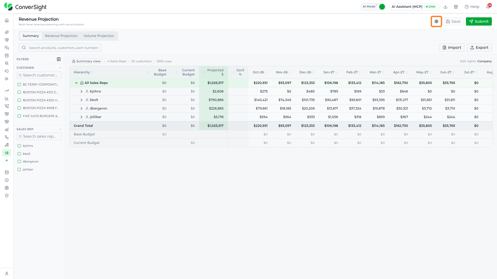Click the download icon in top bar
This screenshot has height=279, width=497.
click(x=445, y=7)
